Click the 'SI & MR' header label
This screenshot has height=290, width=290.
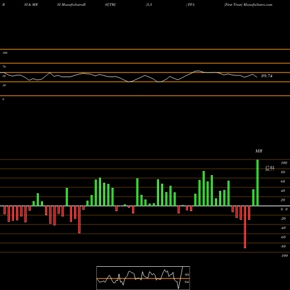click(31, 5)
